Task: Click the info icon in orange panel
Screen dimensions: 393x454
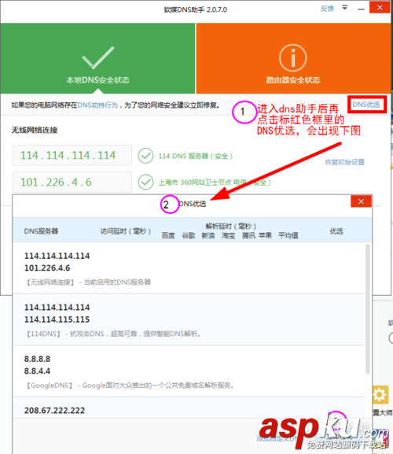Action: click(x=292, y=57)
